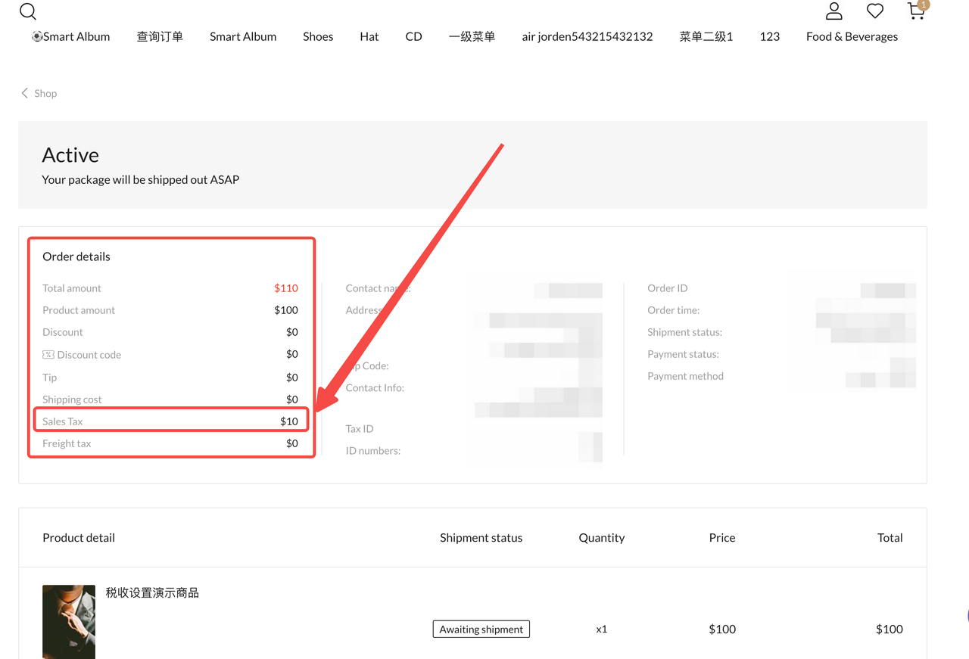969x659 pixels.
Task: Click the Awaiting shipment status badge
Action: (481, 629)
